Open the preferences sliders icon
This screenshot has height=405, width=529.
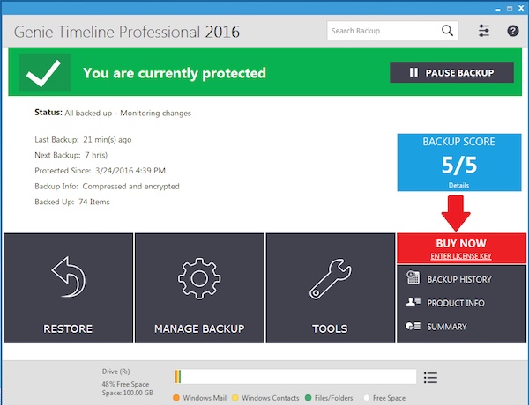point(483,31)
